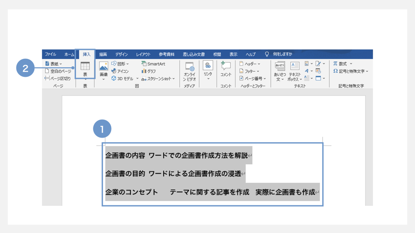Select the 挿入 tab
415x233 pixels.
tap(87, 54)
